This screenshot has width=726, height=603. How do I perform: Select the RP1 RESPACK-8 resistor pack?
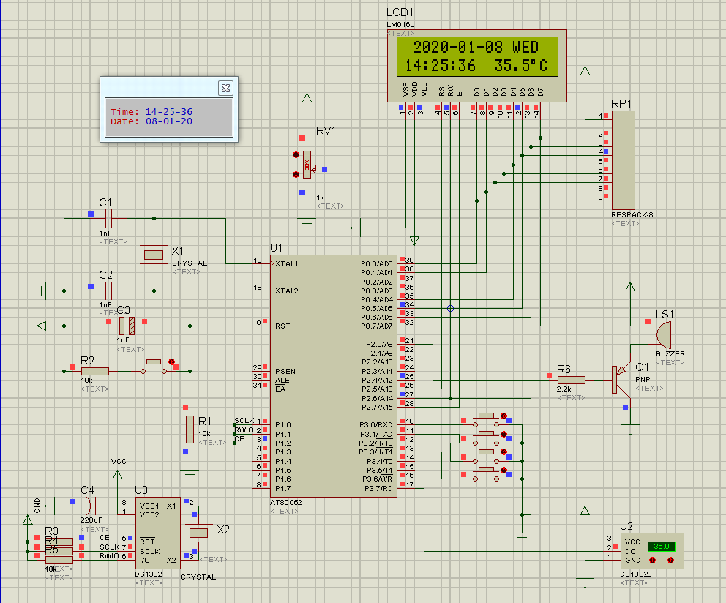[623, 161]
